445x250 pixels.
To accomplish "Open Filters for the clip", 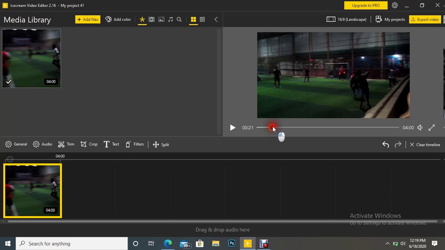I will pyautogui.click(x=135, y=144).
